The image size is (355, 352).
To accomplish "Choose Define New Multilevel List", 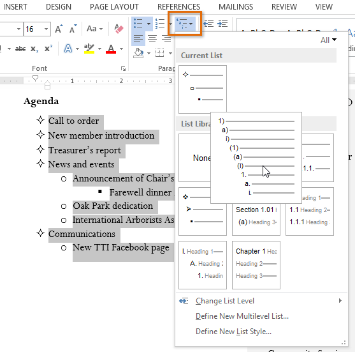I will tap(242, 316).
